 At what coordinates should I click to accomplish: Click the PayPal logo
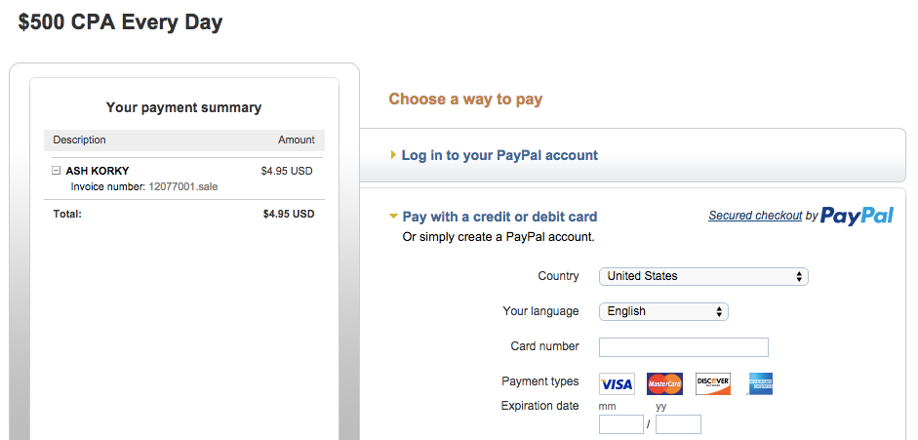857,216
